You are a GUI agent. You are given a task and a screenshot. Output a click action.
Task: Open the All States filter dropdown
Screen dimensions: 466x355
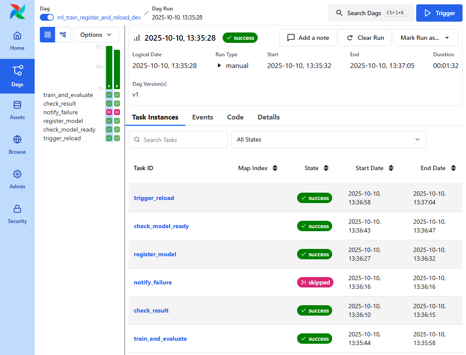point(329,139)
